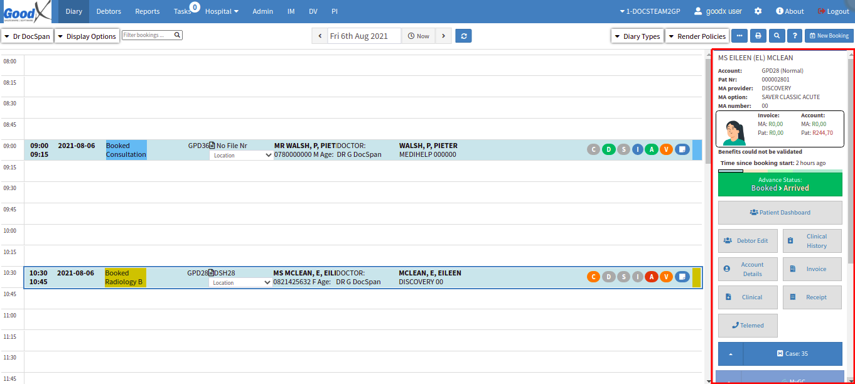Click the green D status on Walsh booking
The height and width of the screenshot is (384, 855).
click(x=608, y=149)
